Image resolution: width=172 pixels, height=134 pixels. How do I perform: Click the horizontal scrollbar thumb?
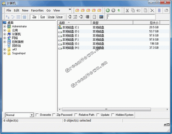coord(106,109)
